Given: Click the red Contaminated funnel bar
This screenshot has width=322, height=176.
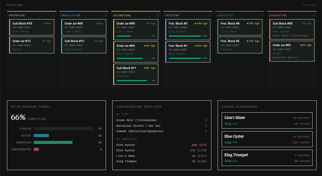Looking at the screenshot, I should [x=36, y=149].
